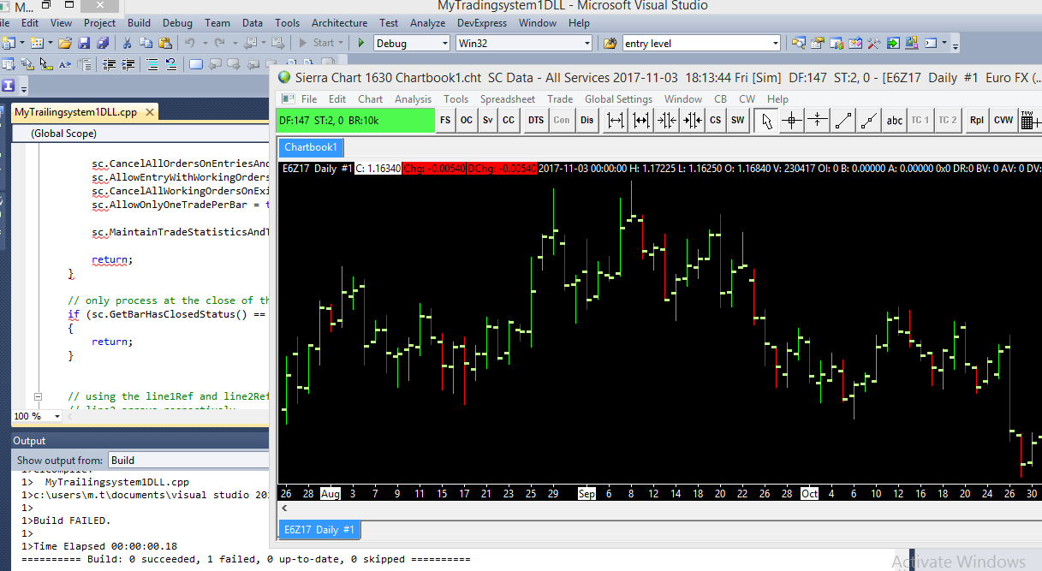This screenshot has width=1042, height=571.
Task: Toggle the CS toolbar button
Action: pos(715,121)
